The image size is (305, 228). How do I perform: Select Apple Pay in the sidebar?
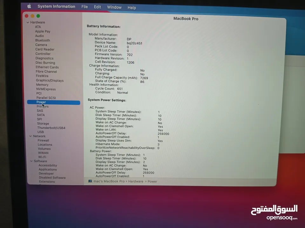43,31
